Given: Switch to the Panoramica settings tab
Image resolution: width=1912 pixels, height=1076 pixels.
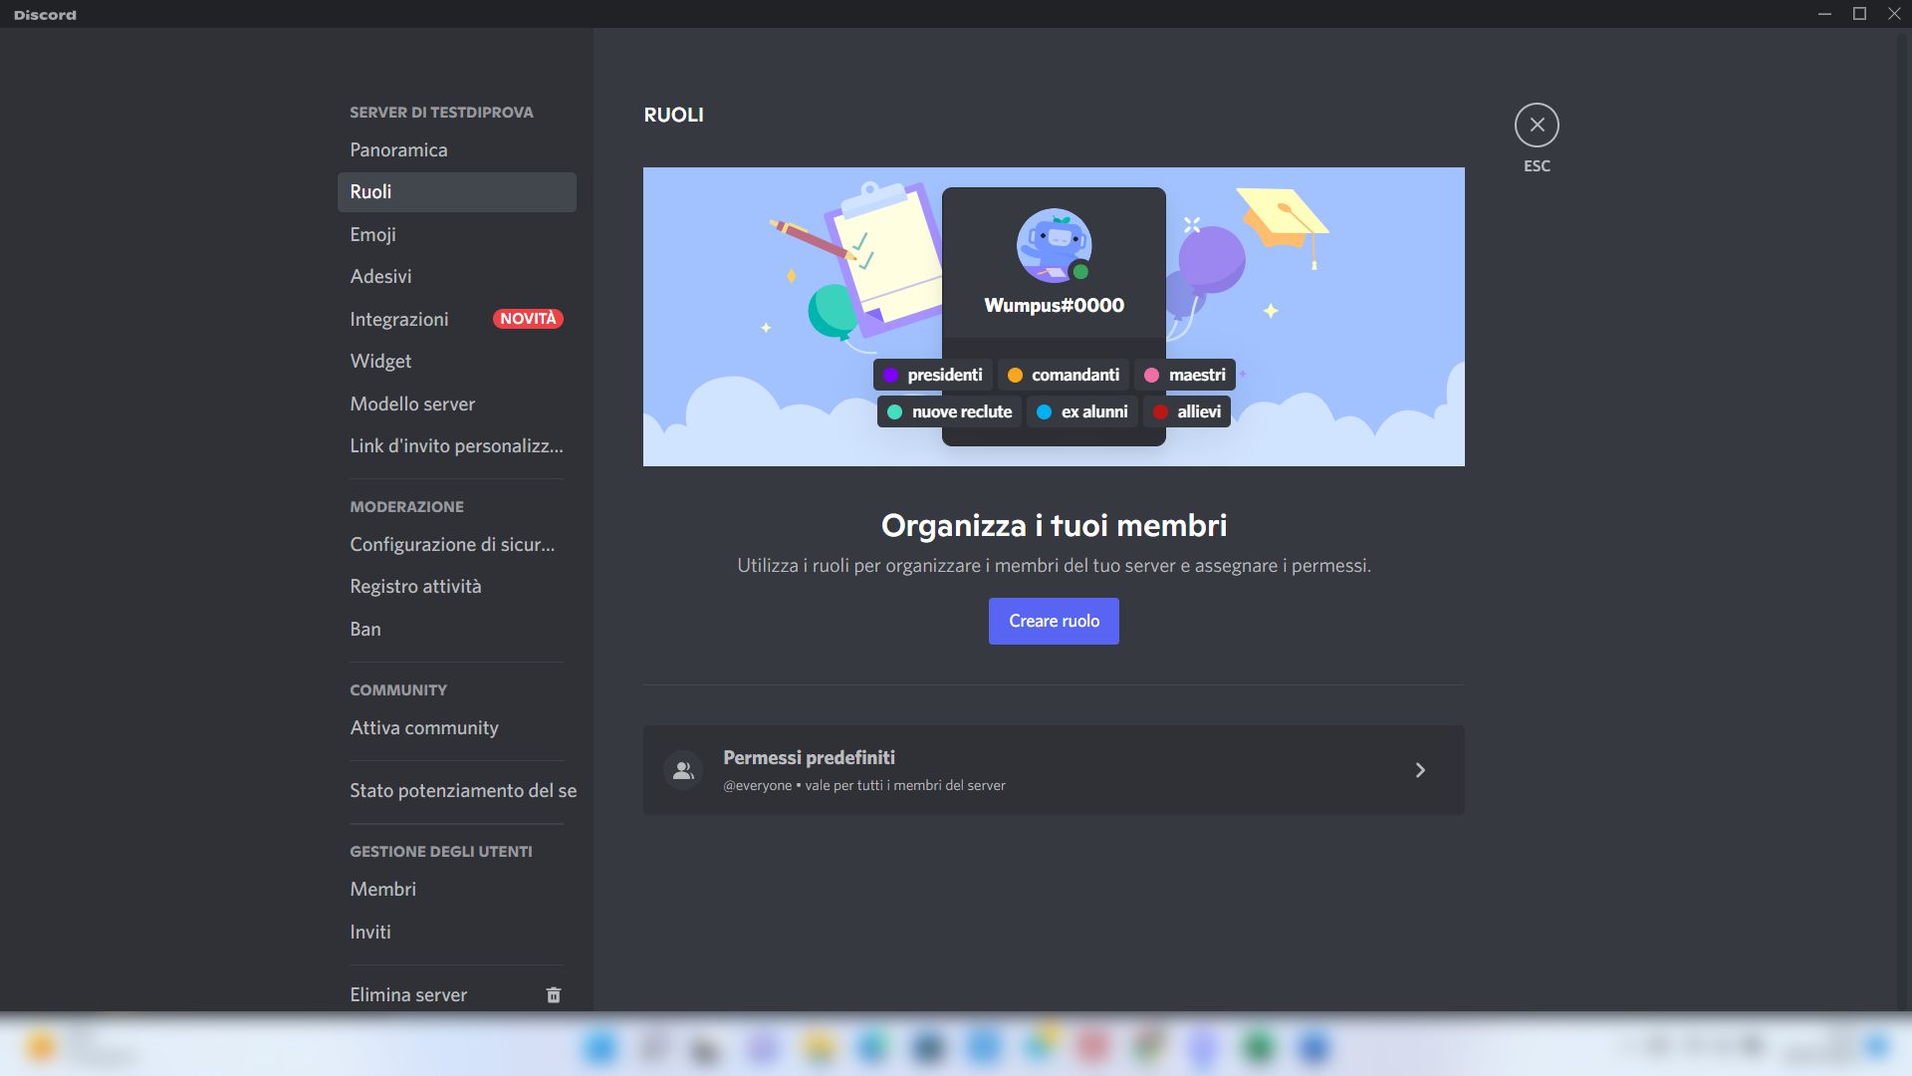Looking at the screenshot, I should 398,149.
